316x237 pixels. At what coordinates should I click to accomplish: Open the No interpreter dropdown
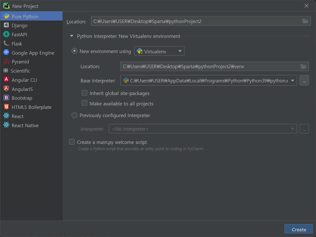coord(203,129)
